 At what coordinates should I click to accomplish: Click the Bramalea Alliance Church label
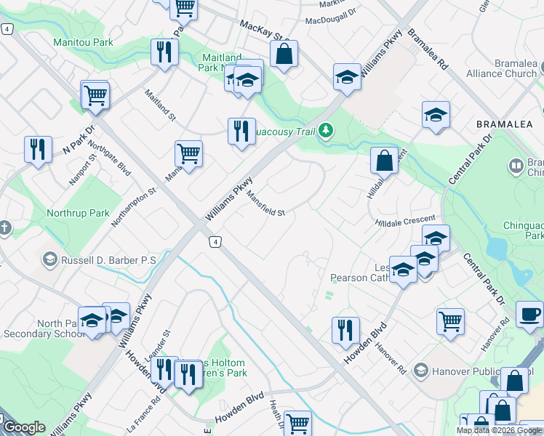click(502, 68)
